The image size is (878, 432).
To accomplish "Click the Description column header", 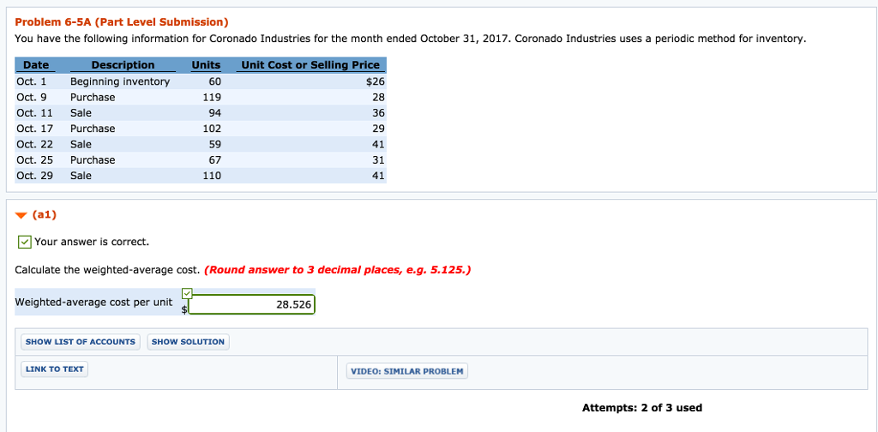I will 123,65.
